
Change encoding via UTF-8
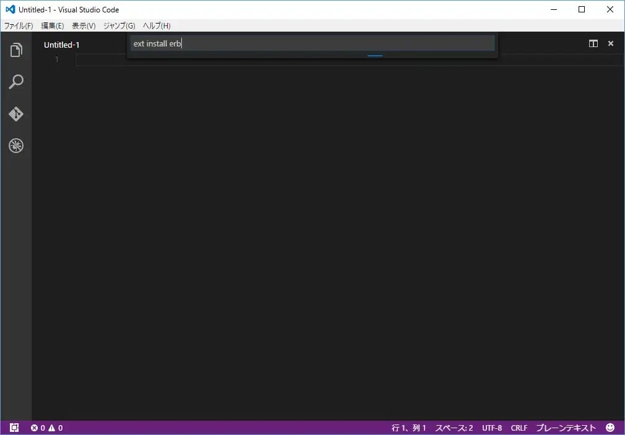pos(492,428)
